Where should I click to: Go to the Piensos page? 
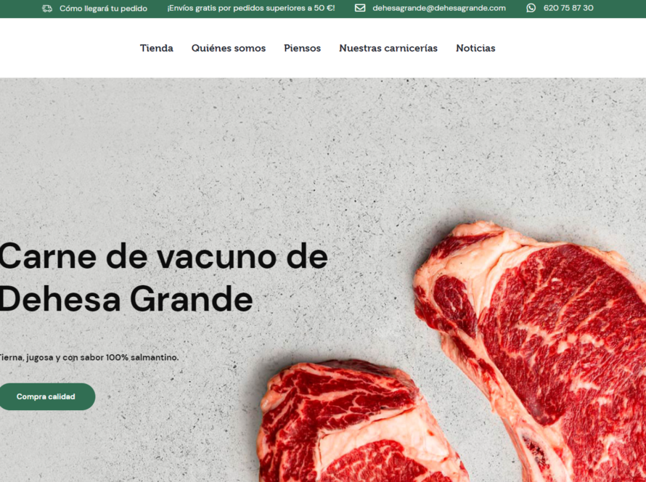point(303,48)
